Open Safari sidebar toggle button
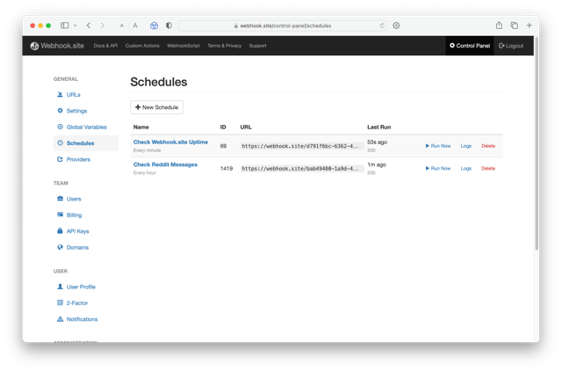 (x=64, y=26)
